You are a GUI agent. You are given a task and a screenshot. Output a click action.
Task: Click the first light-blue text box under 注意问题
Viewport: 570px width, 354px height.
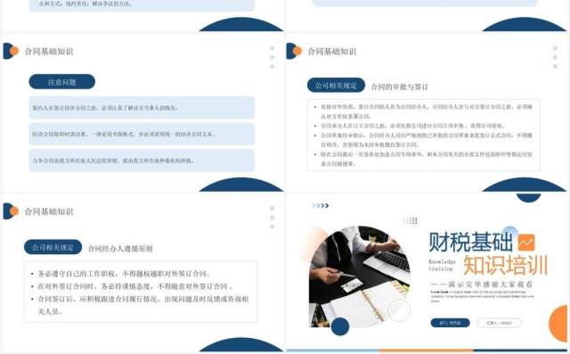142,108
